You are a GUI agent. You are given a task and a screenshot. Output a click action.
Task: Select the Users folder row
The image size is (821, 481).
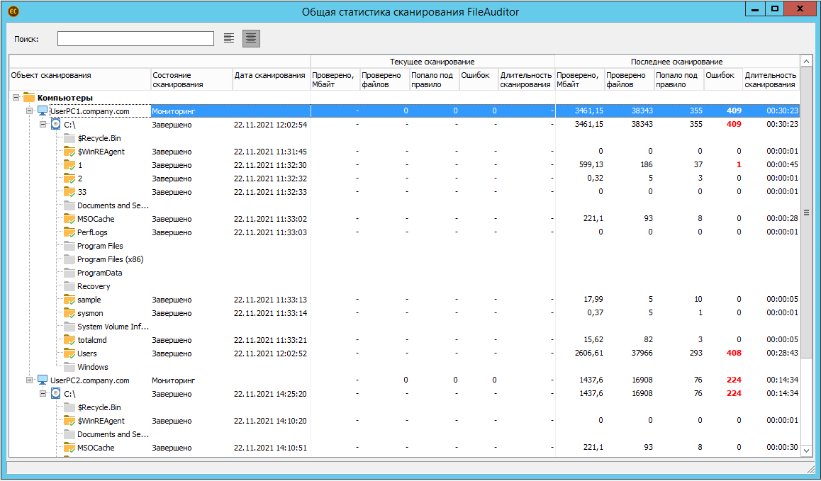[x=87, y=354]
